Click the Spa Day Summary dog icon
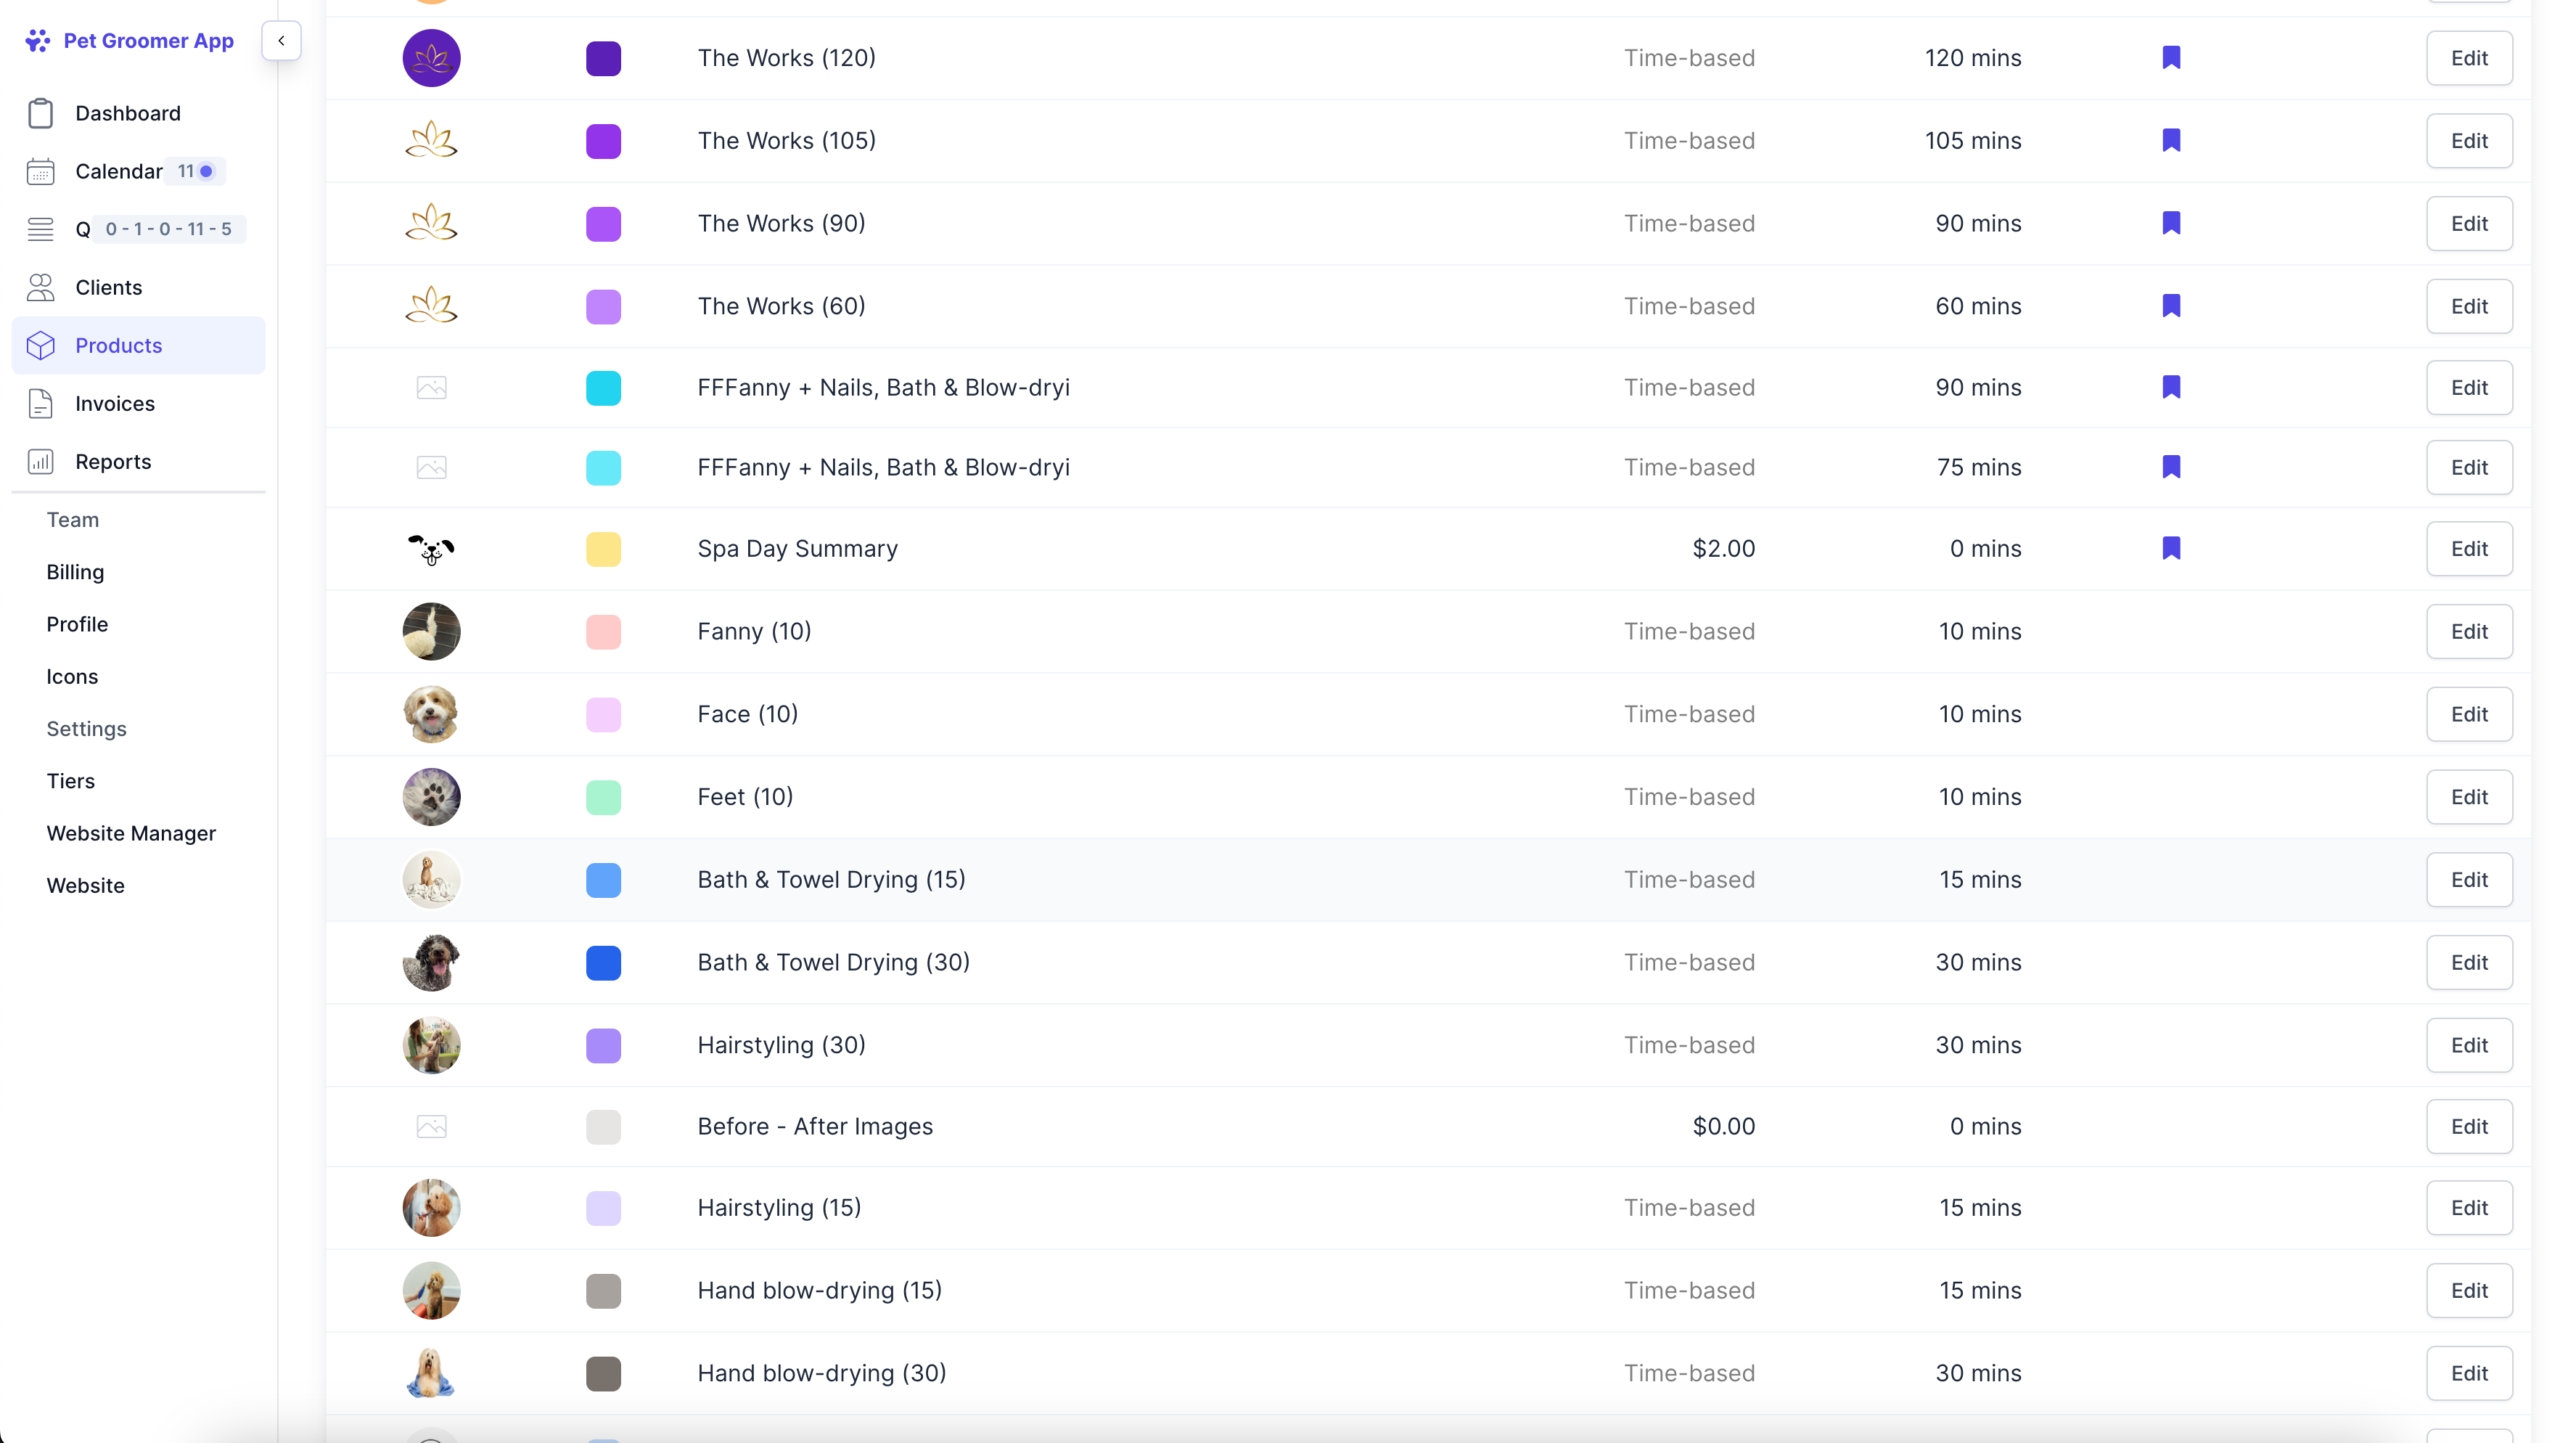2576x1443 pixels. tap(431, 549)
